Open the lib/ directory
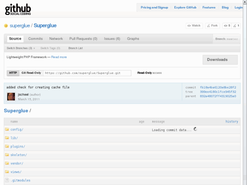 (x=14, y=138)
